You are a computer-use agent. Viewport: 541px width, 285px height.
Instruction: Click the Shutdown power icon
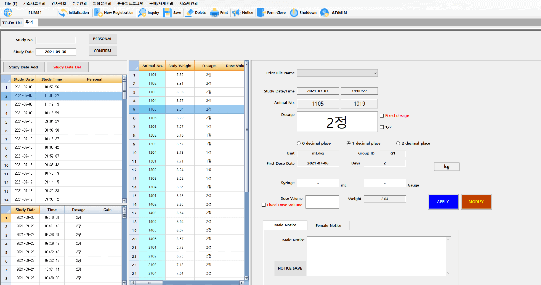294,13
